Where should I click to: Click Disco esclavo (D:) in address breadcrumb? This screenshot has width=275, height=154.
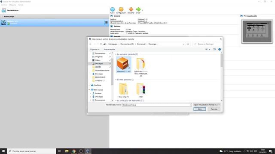[x=127, y=44]
